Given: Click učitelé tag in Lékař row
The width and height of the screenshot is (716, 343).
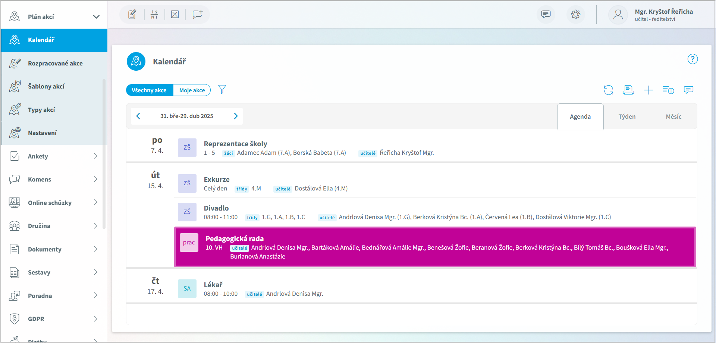Looking at the screenshot, I should click(254, 294).
